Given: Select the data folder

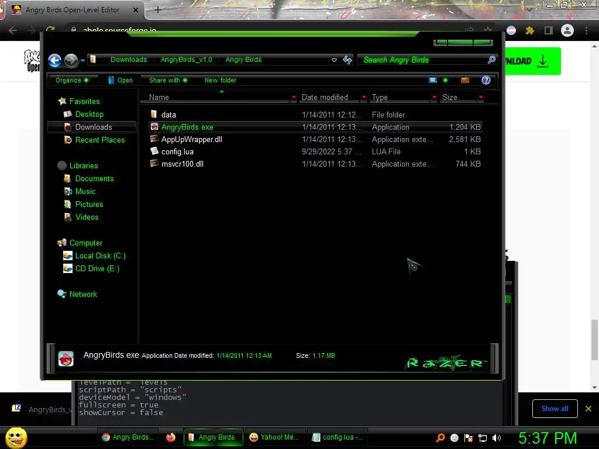Looking at the screenshot, I should coord(315,115).
